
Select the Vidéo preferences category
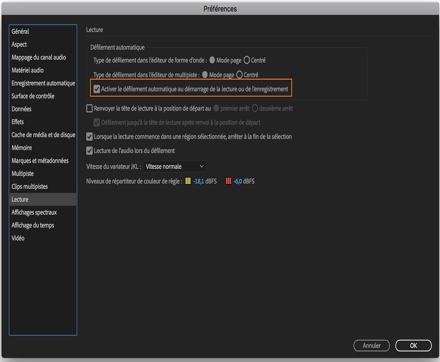click(18, 238)
